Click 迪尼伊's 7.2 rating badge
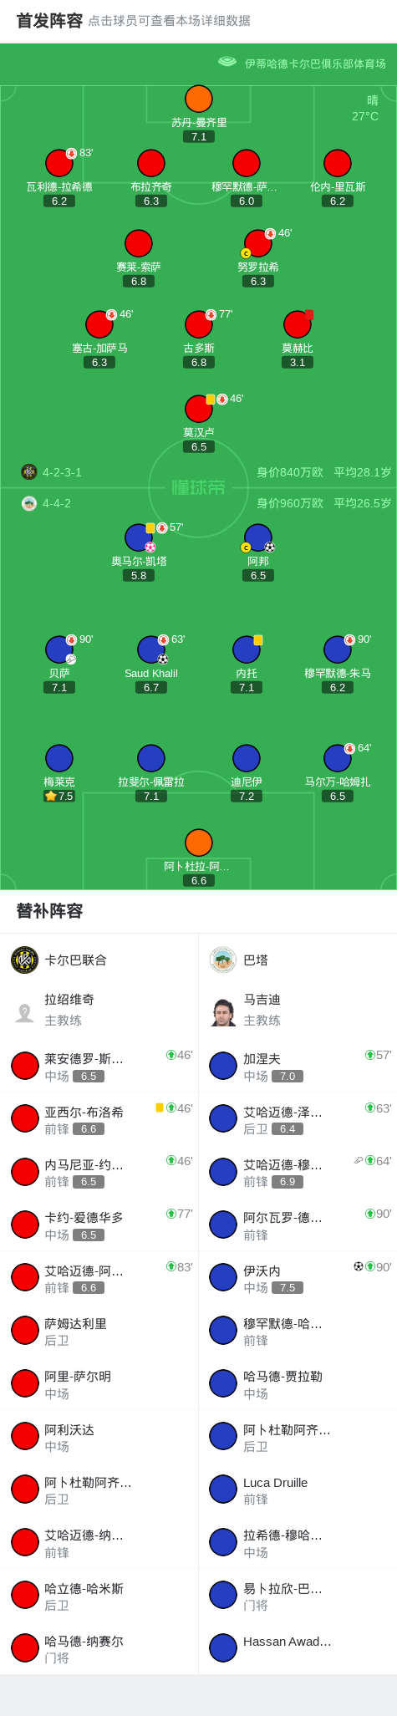 coord(247,796)
